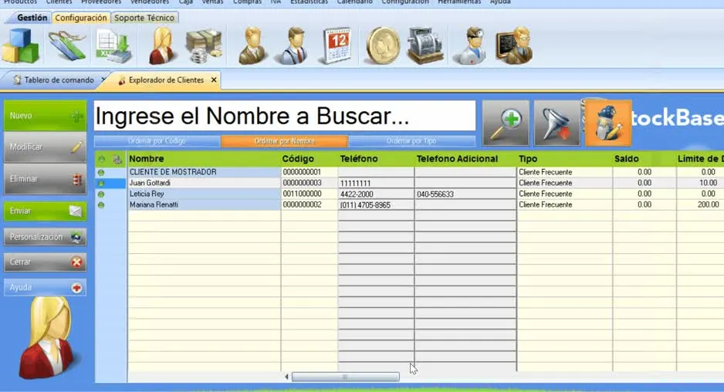This screenshot has width=724, height=392.
Task: Select the Juan Gottardi name cell
Action: (204, 184)
